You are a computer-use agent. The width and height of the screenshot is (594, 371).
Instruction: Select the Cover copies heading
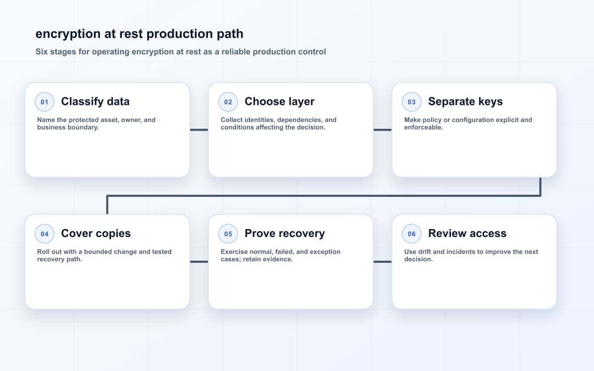(x=96, y=233)
